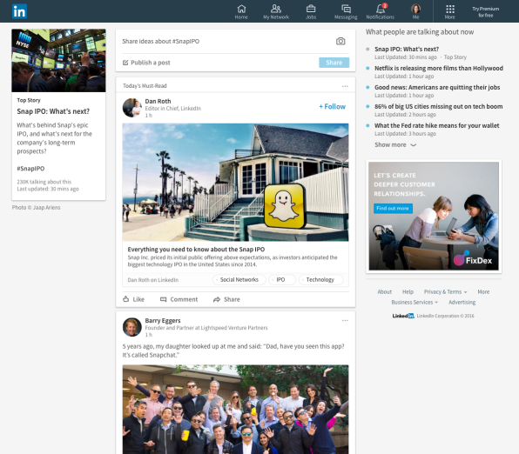Click the camera icon in share box

tap(340, 42)
